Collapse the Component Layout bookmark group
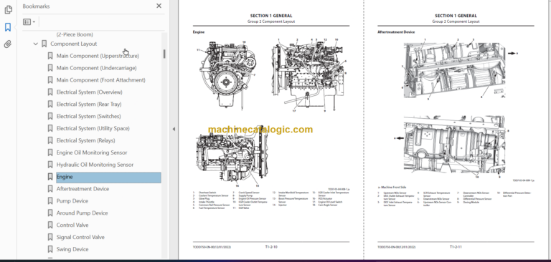 click(x=35, y=44)
